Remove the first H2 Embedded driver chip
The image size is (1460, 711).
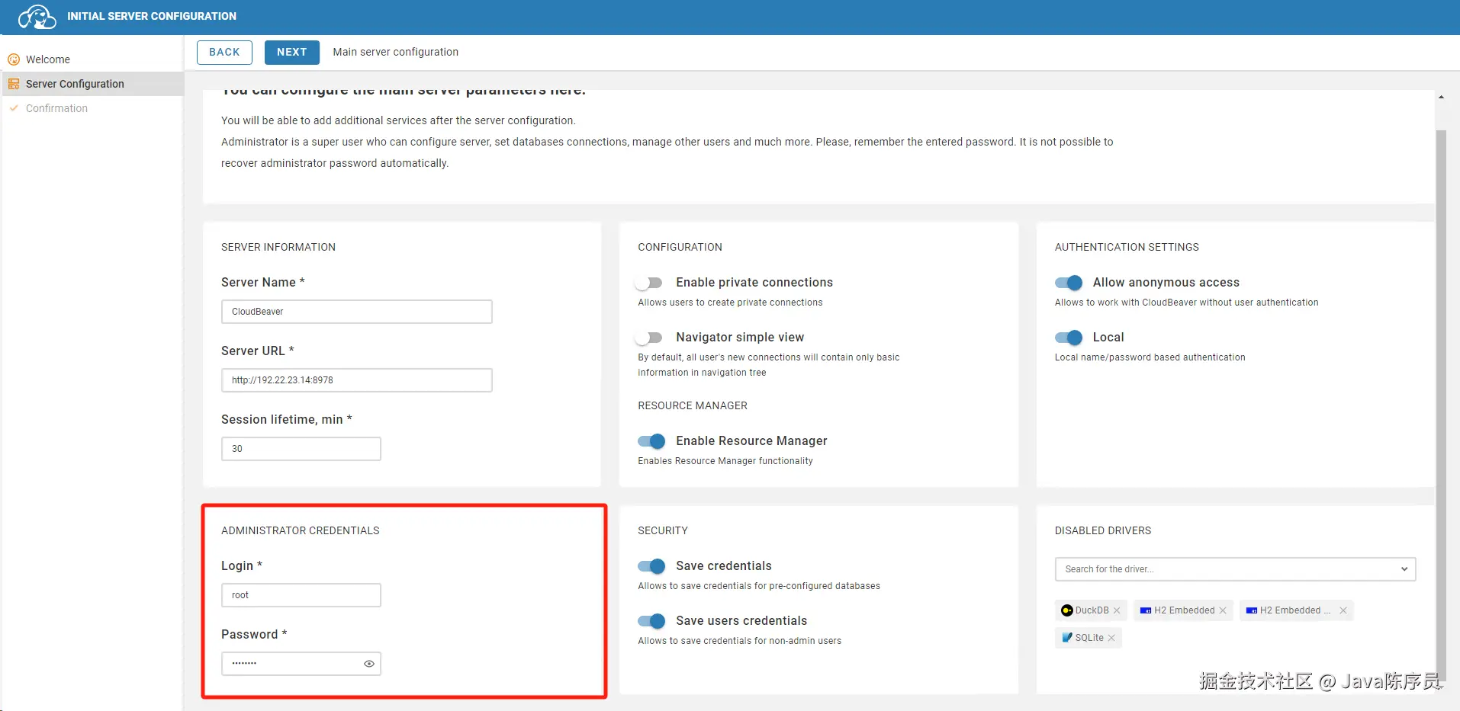pos(1223,610)
